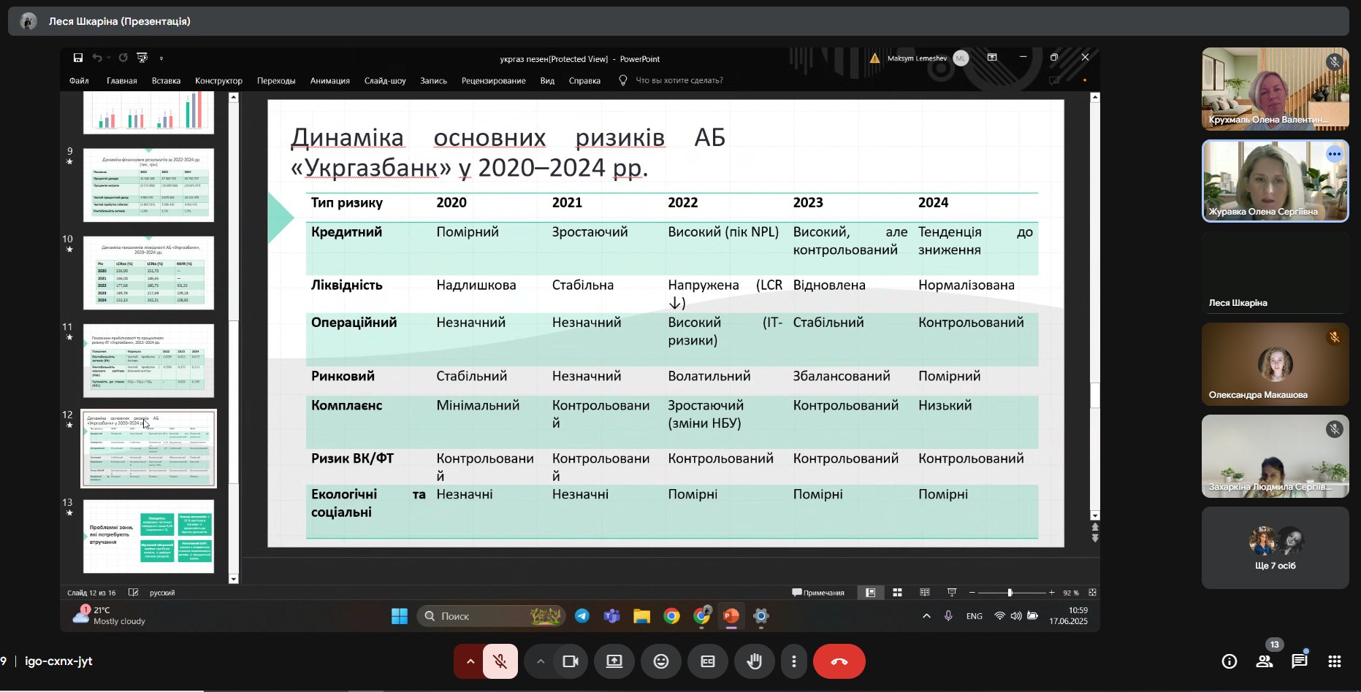The image size is (1361, 692).
Task: Click the Undo arrow in Quick Access toolbar
Action: [x=96, y=58]
